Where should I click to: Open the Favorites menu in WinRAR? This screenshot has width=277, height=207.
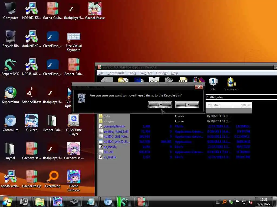pyautogui.click(x=146, y=73)
